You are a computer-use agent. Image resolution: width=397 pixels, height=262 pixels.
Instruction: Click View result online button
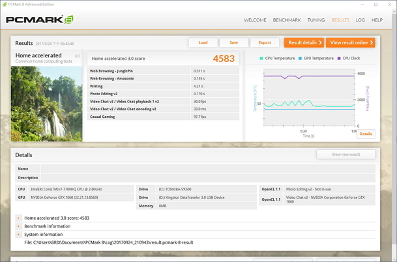click(351, 42)
